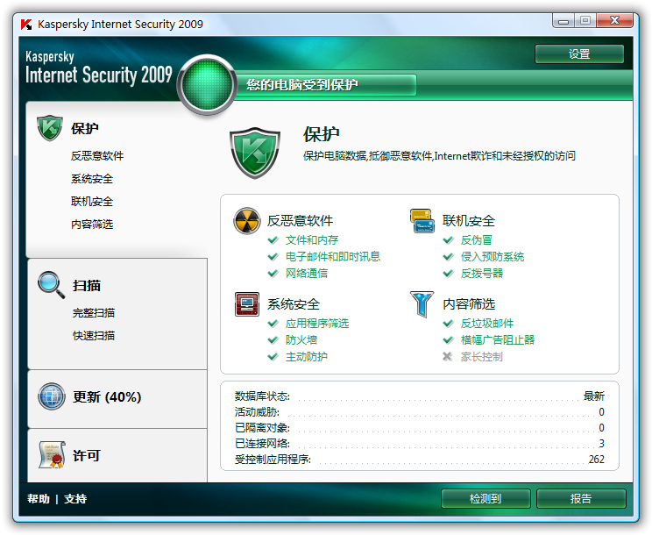Click the checkmark beside 文件和内存
Image resolution: width=652 pixels, height=535 pixels.
[x=273, y=240]
